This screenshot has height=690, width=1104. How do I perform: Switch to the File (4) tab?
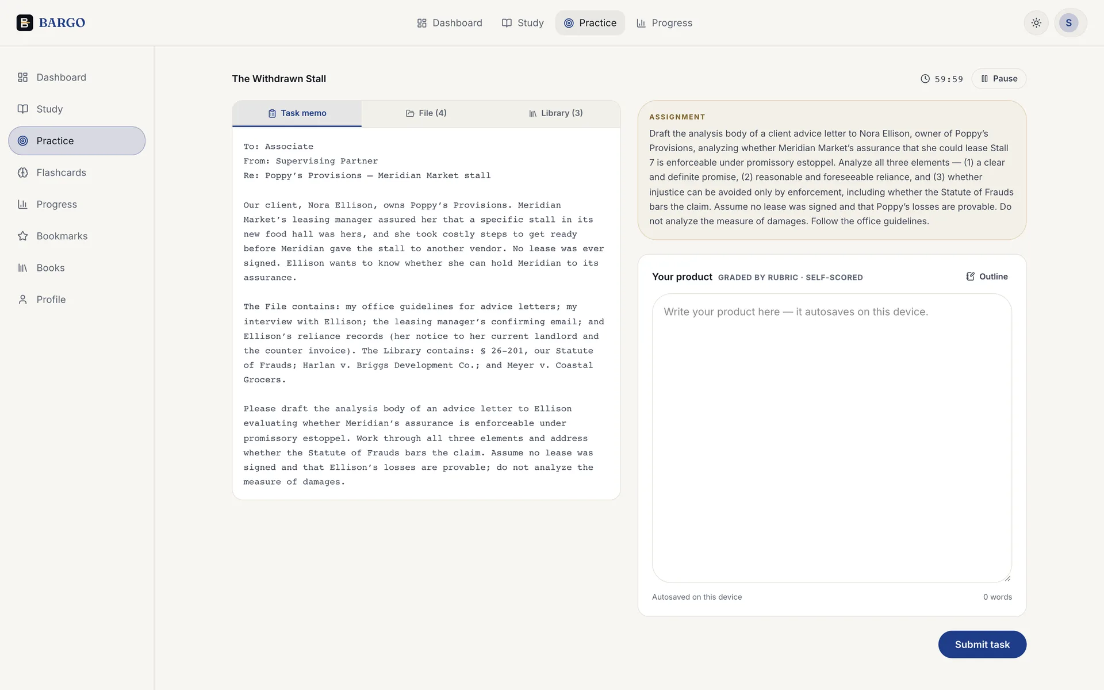(426, 113)
